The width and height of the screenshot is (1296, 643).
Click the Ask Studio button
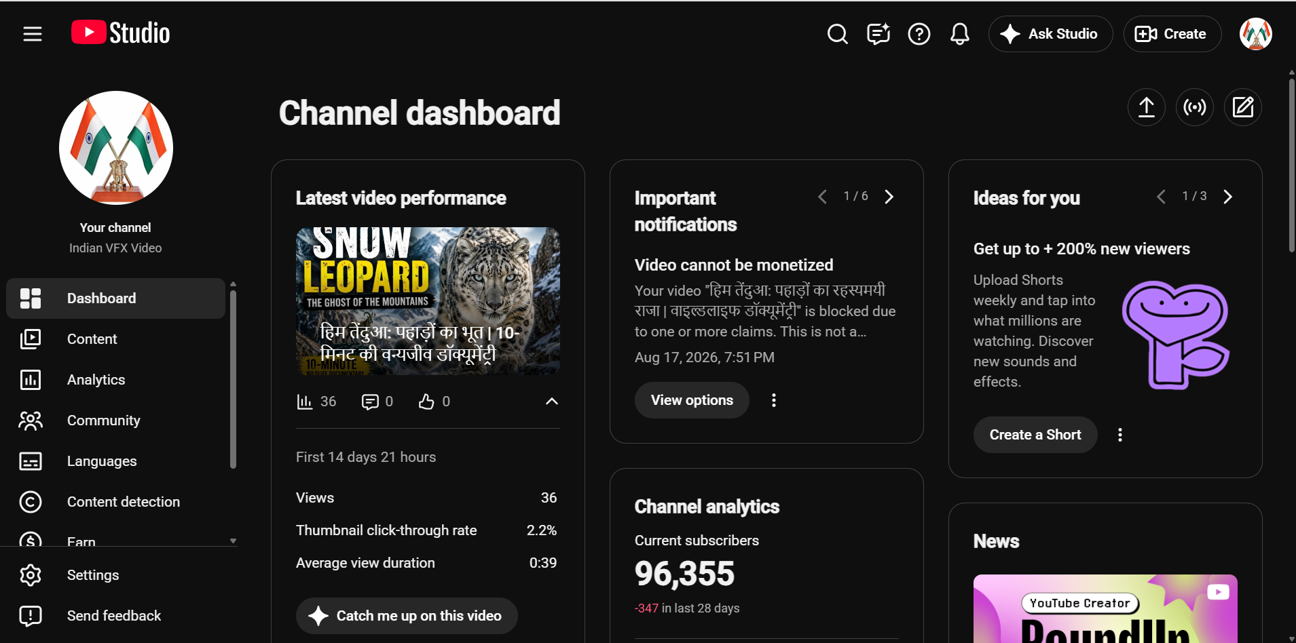click(x=1050, y=34)
